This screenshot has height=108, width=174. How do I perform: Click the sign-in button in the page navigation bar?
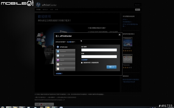138,10
